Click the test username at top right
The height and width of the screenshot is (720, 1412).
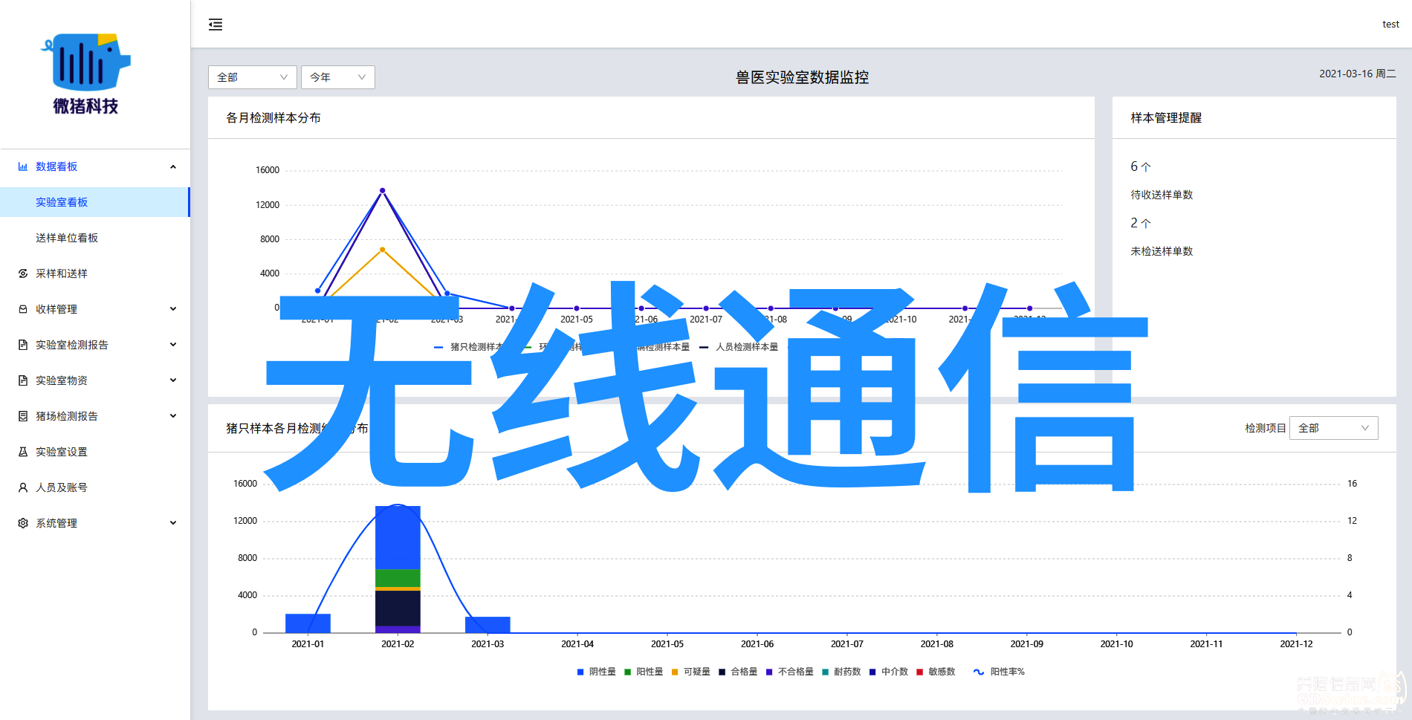[x=1390, y=25]
